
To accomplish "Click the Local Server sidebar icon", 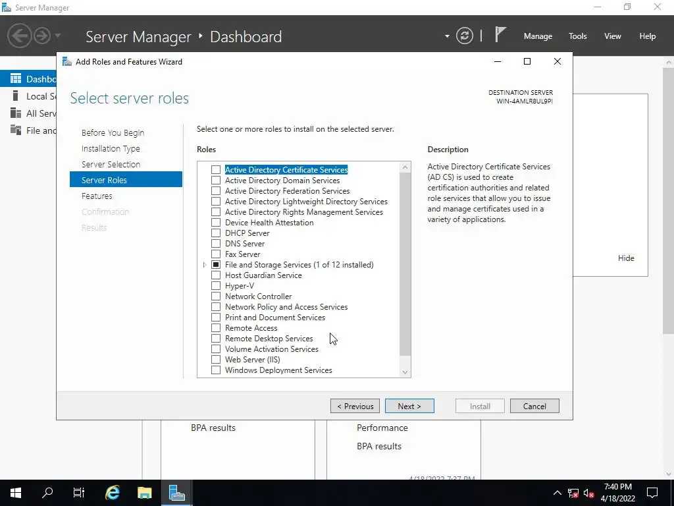I will pyautogui.click(x=16, y=96).
